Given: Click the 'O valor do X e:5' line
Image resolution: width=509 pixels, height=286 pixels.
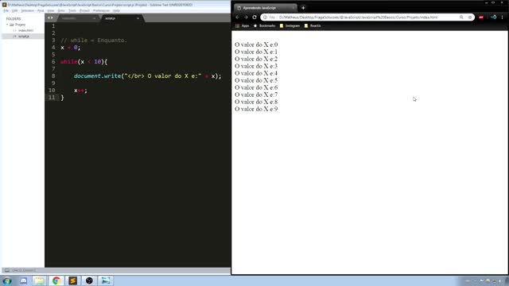Looking at the screenshot, I should [x=256, y=80].
